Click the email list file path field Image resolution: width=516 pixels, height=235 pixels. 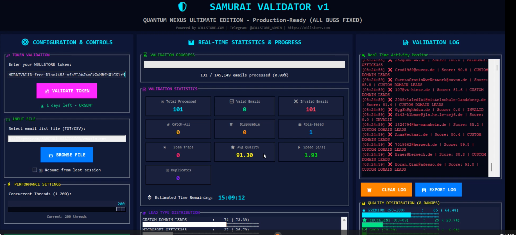pyautogui.click(x=67, y=139)
